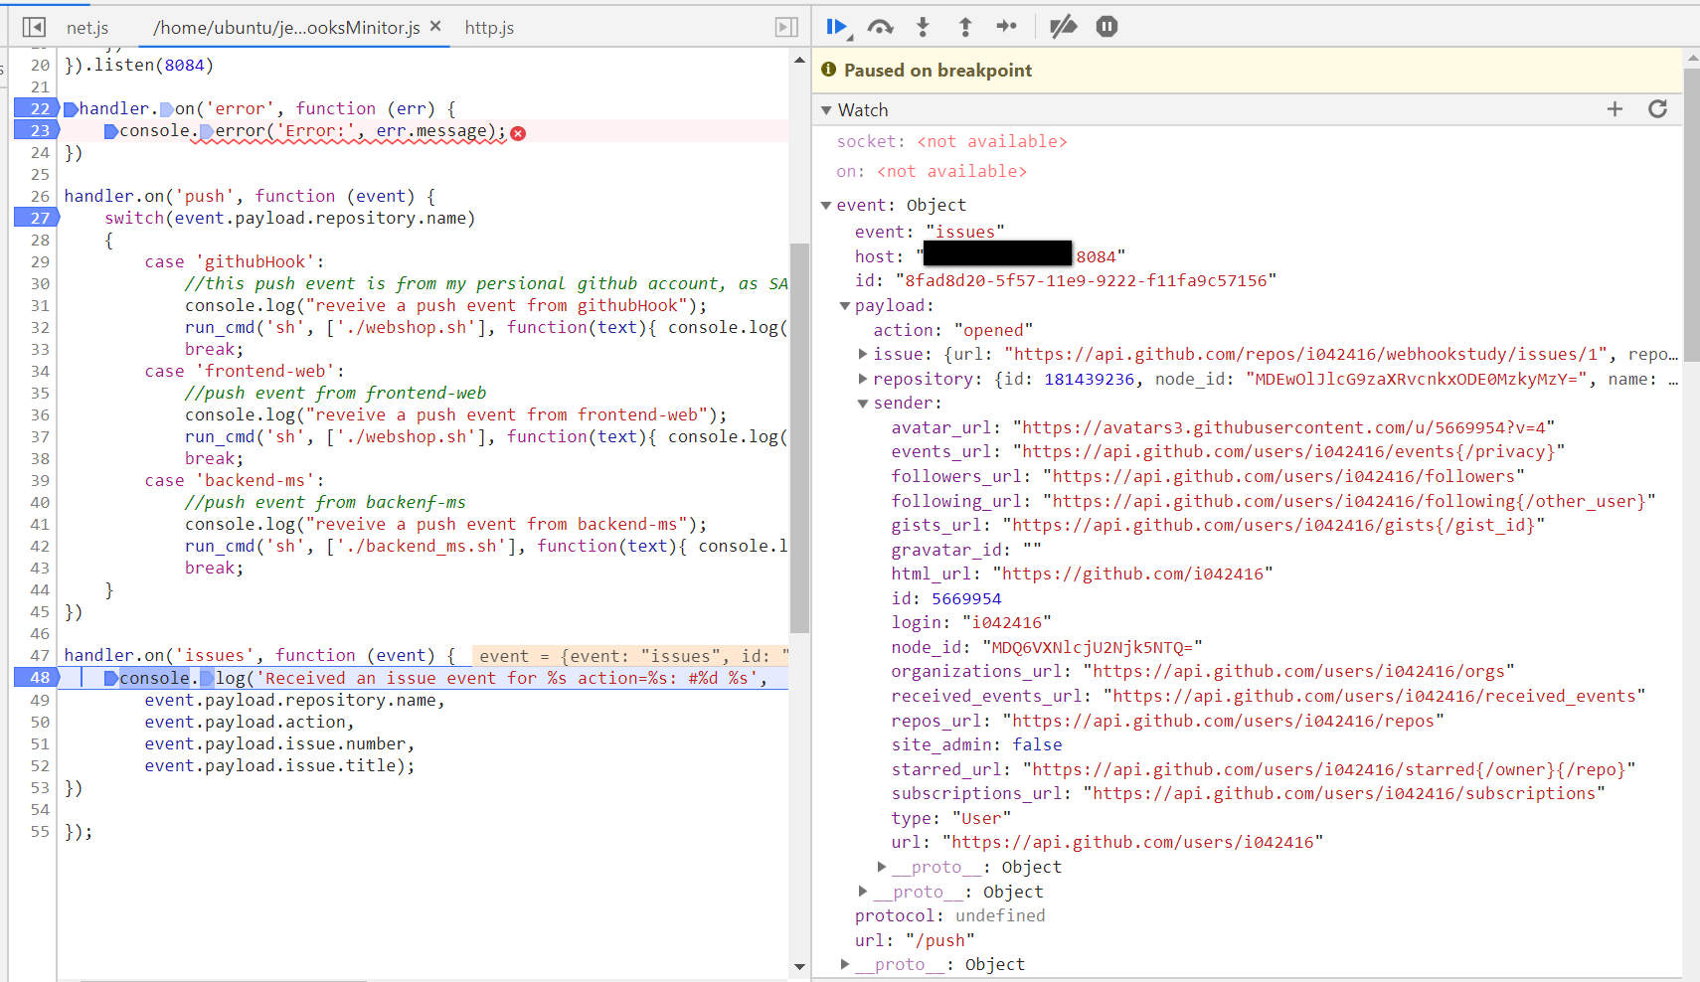
Task: Click the Step button in debugger toolbar
Action: point(1006,27)
